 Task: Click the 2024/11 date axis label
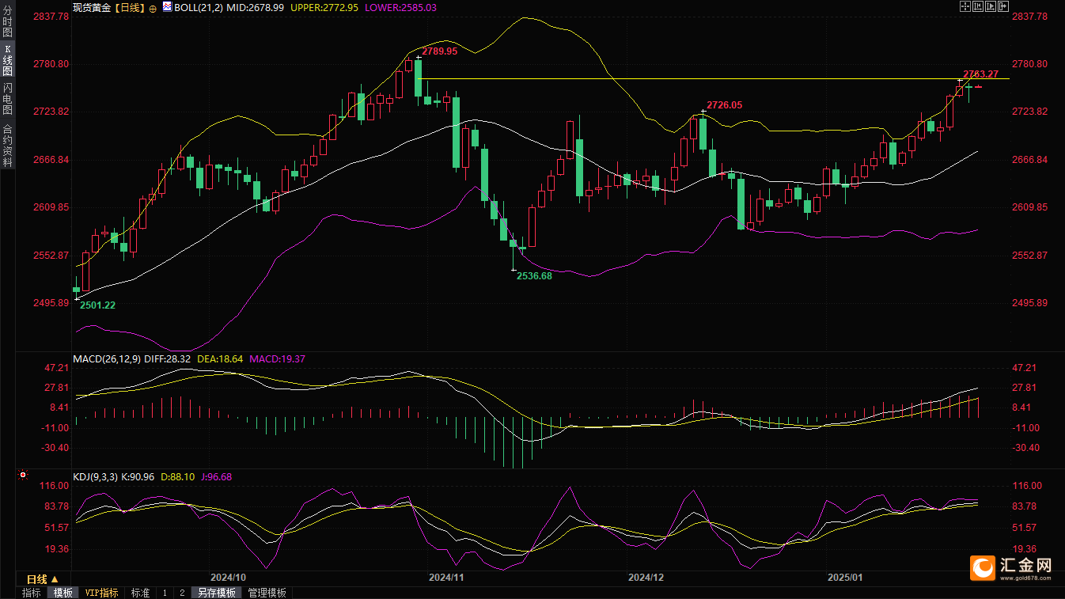[445, 578]
